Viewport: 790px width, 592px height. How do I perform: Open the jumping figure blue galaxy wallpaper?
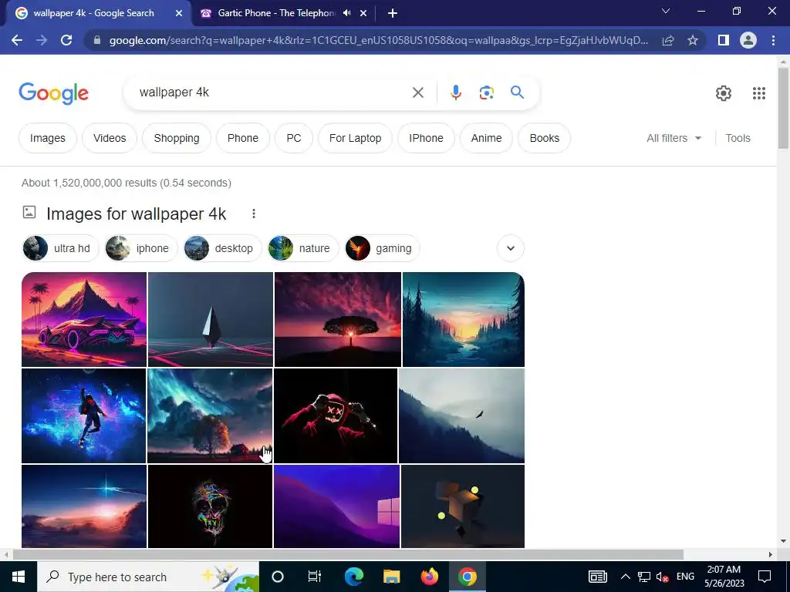tap(83, 415)
